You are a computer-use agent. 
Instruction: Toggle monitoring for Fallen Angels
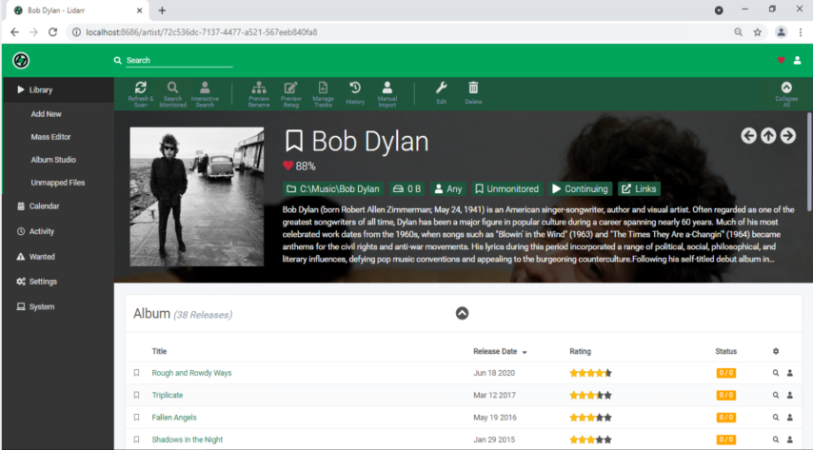pos(136,418)
